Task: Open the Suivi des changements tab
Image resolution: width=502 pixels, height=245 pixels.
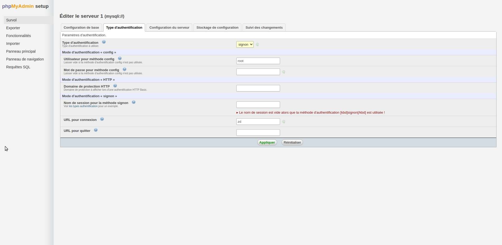Action: 264,27
